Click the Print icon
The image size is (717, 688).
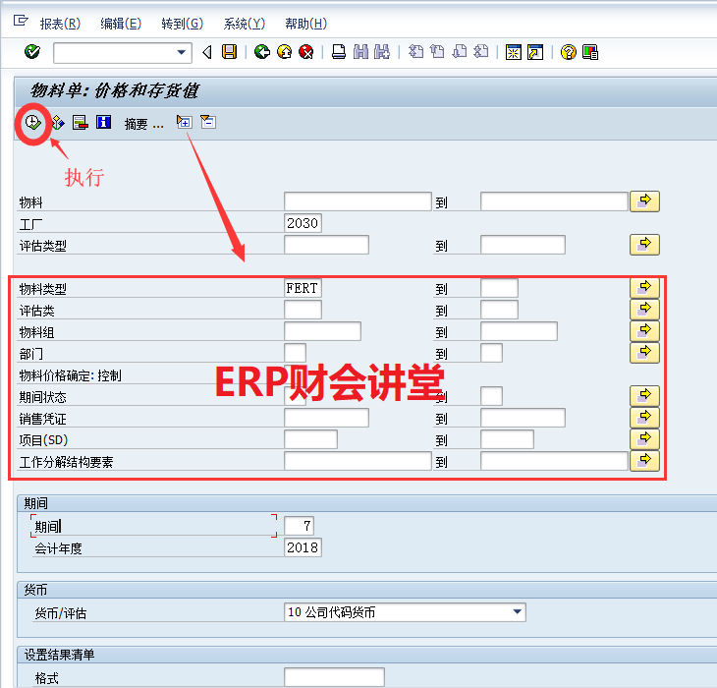pos(339,52)
